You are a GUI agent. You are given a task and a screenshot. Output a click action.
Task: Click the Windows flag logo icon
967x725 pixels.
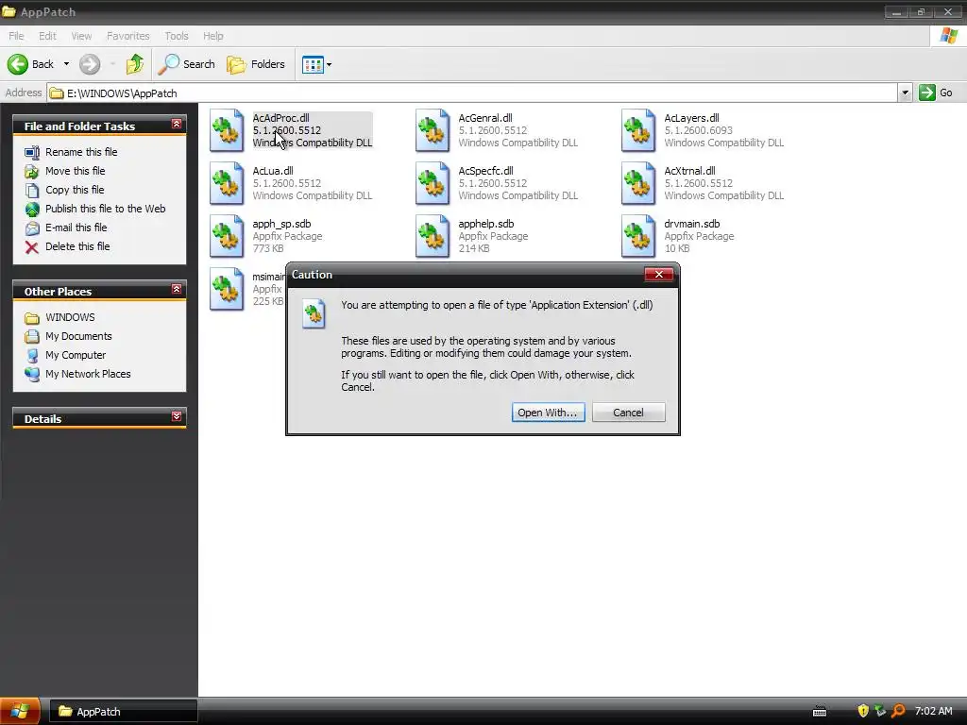(948, 36)
